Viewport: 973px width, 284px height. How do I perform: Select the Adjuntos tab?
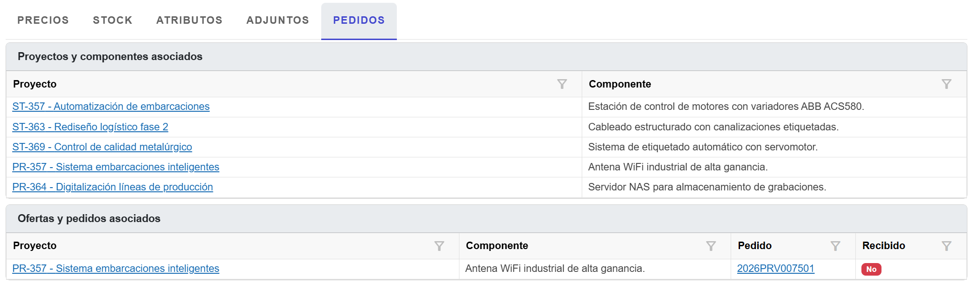click(x=278, y=20)
